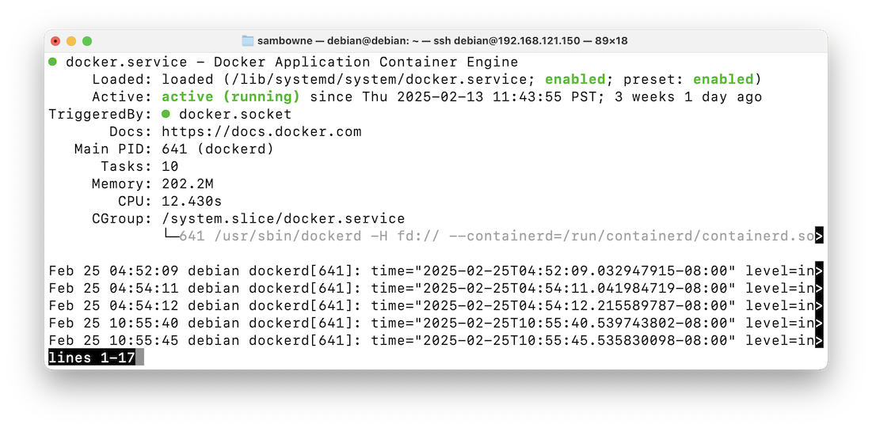Click the green zoom window button
Image resolution: width=872 pixels, height=428 pixels.
click(87, 41)
